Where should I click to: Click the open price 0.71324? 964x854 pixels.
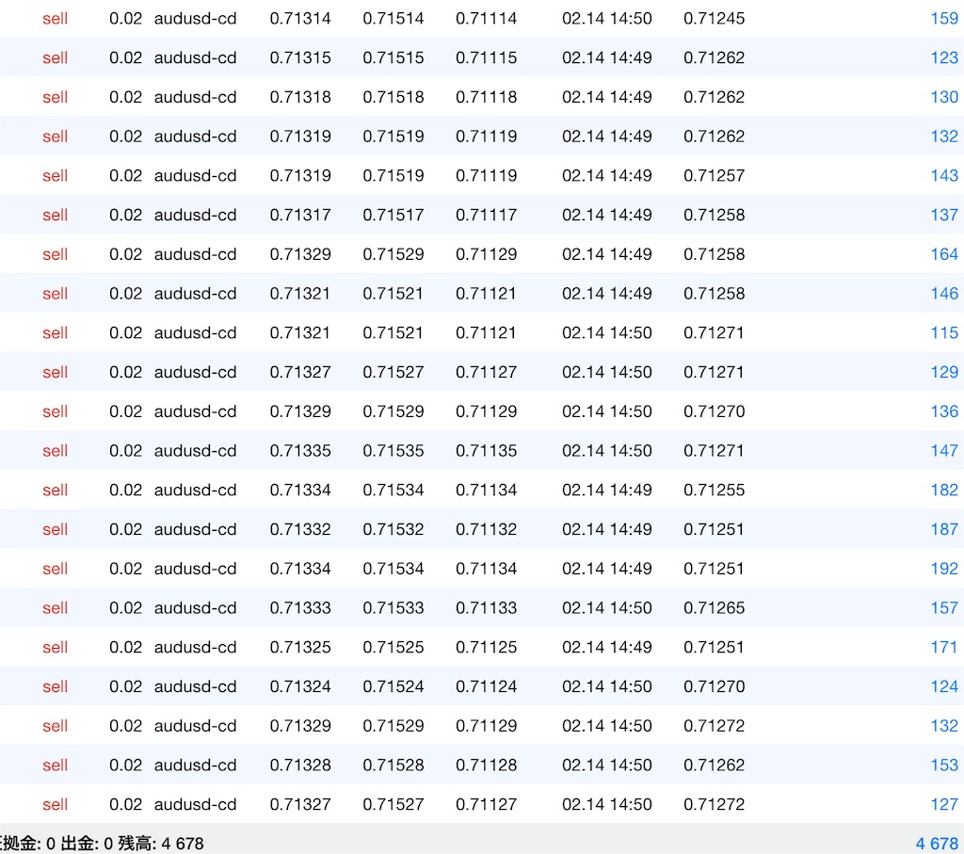(x=300, y=687)
